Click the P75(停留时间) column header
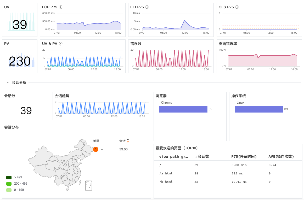This screenshot has height=200, width=304. (244, 156)
